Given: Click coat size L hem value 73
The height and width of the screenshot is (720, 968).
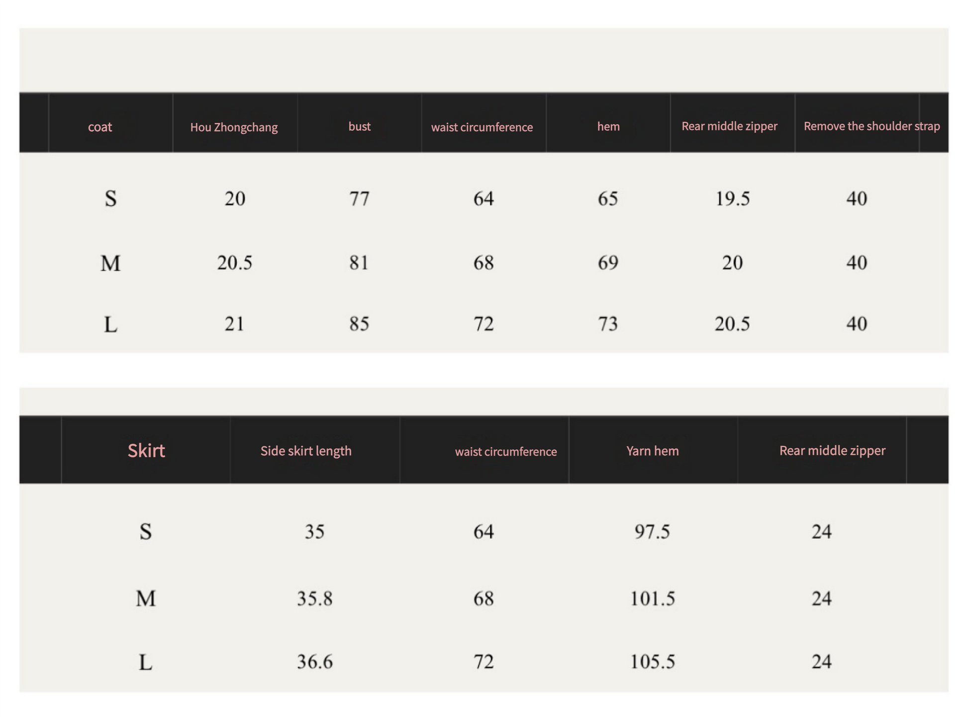Looking at the screenshot, I should (x=608, y=324).
